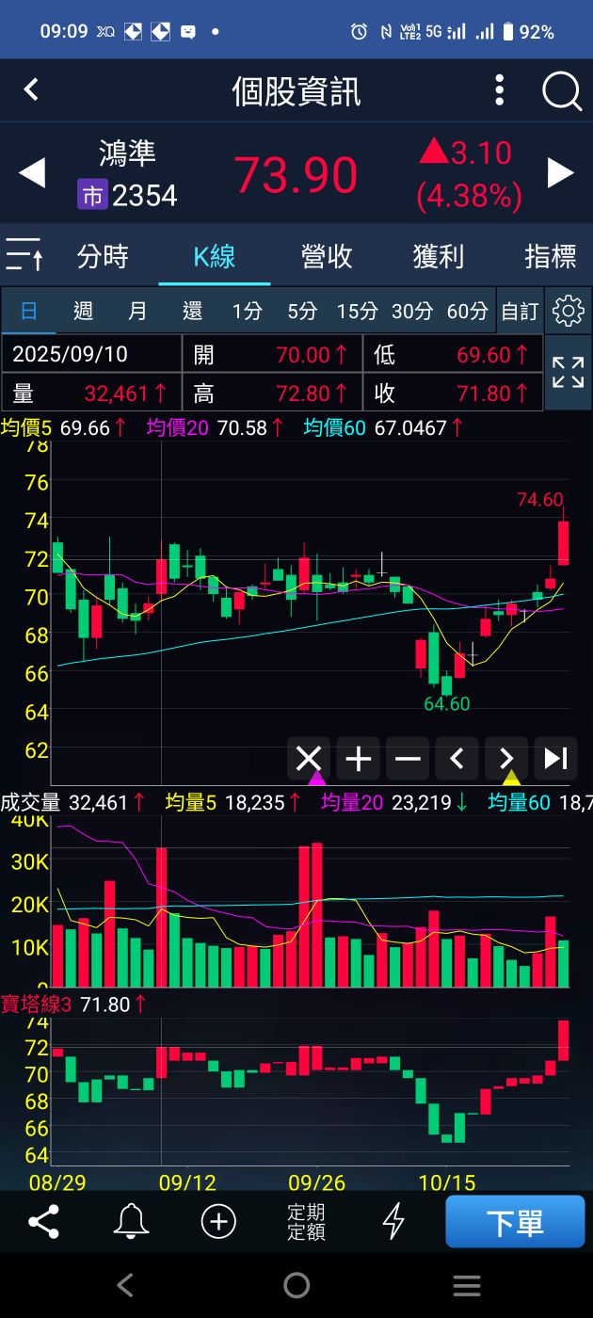The image size is (593, 1318).
Task: Switch to next stock with right triangle
Action: [561, 173]
